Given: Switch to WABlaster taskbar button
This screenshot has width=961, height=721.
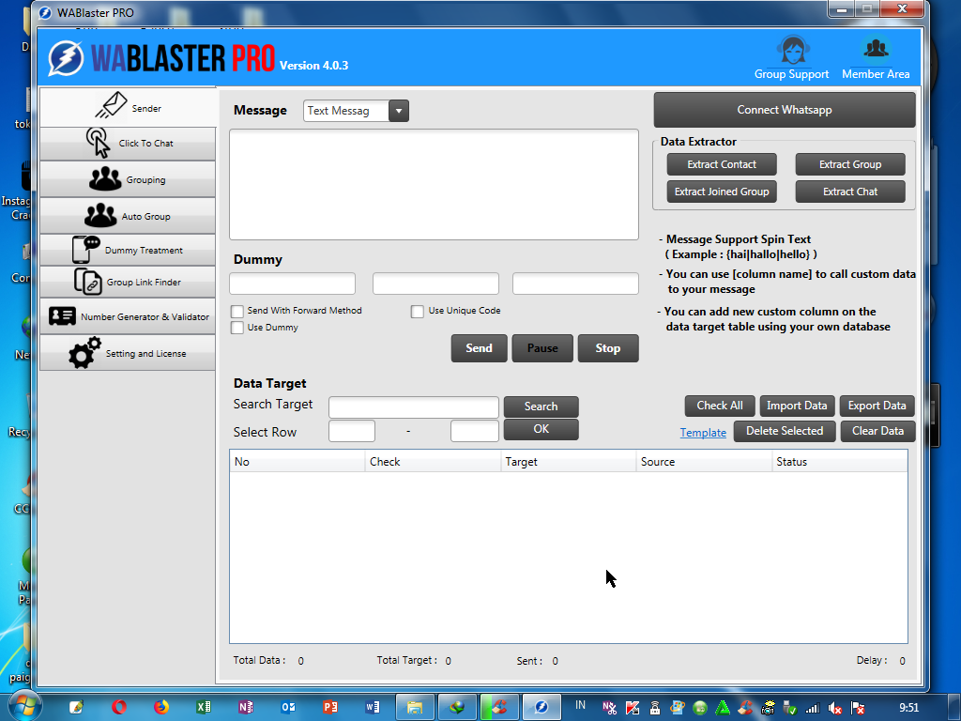Looking at the screenshot, I should tap(542, 708).
